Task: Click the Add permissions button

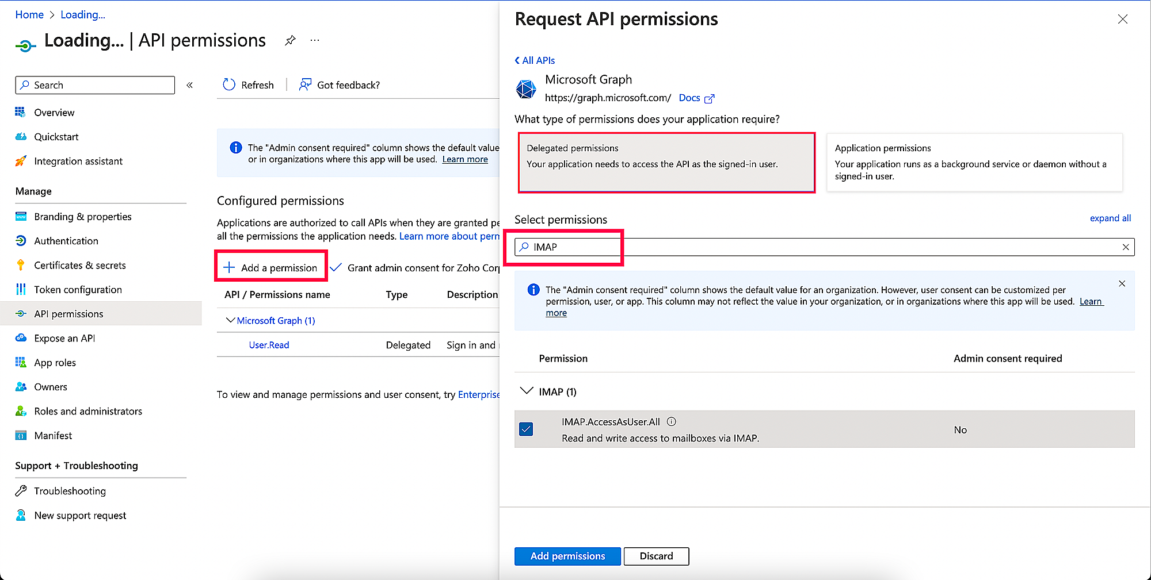Action: tap(567, 556)
